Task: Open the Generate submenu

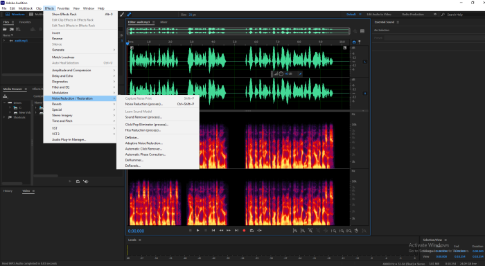Action: [x=80, y=50]
